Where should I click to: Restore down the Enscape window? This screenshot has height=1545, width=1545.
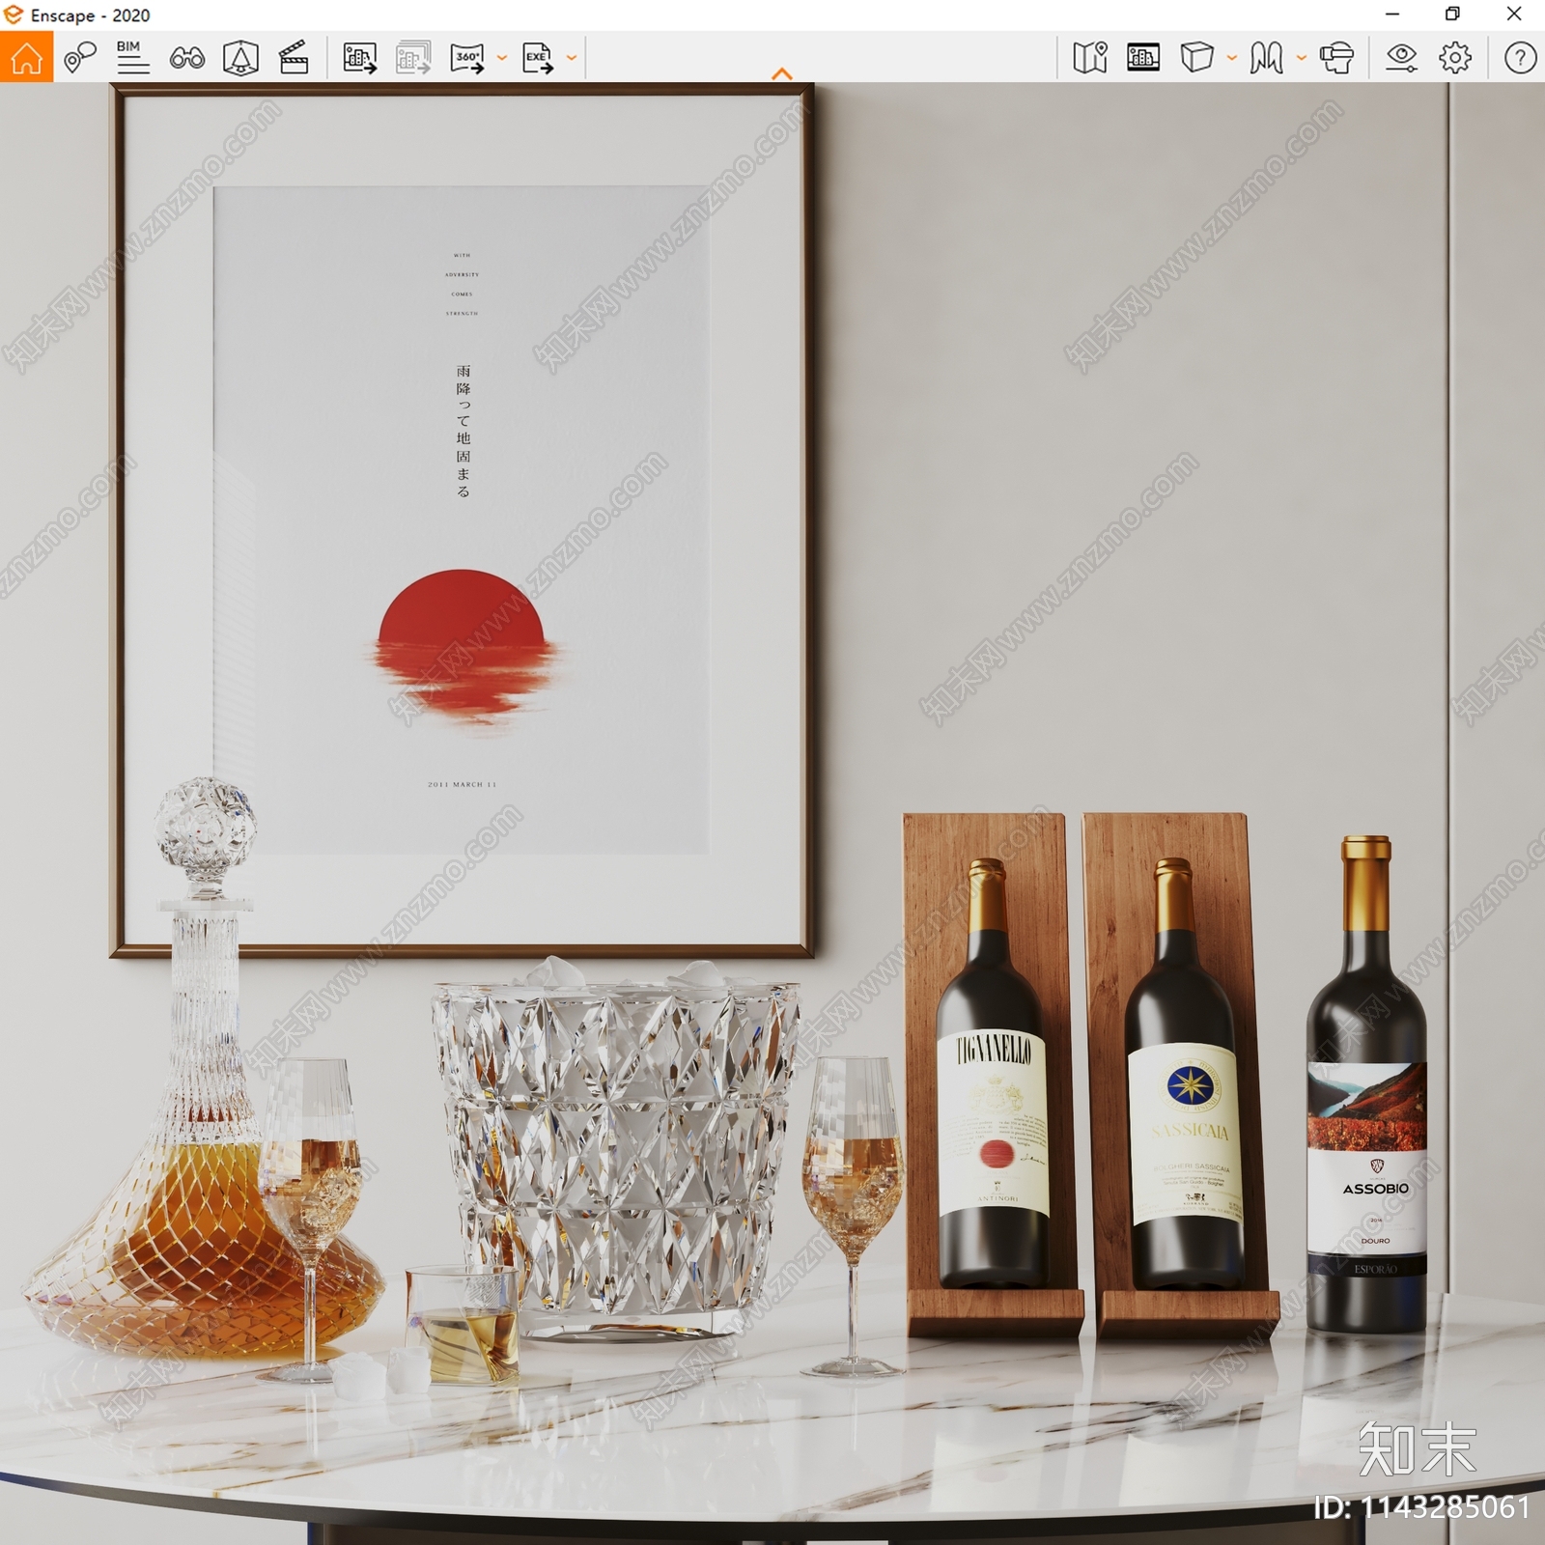tap(1452, 14)
